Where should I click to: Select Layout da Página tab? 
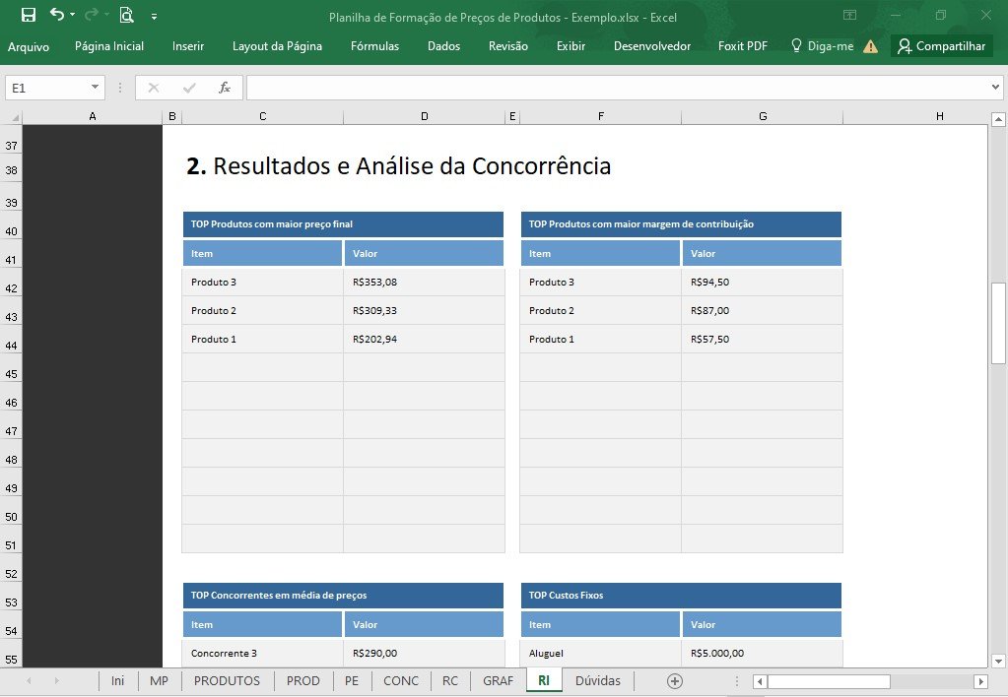pos(277,46)
